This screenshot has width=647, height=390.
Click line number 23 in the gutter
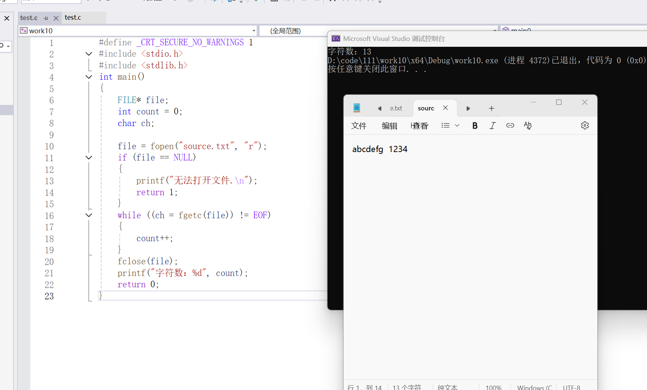click(49, 296)
